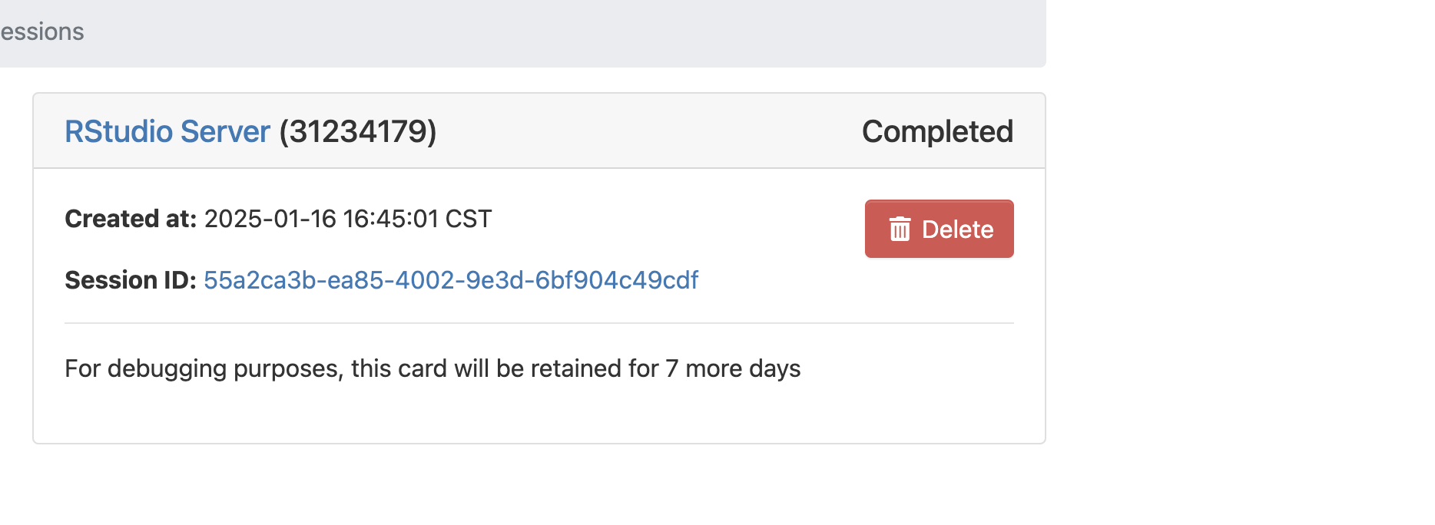Click the word 'Delete' on red button
The height and width of the screenshot is (525, 1435).
957,229
